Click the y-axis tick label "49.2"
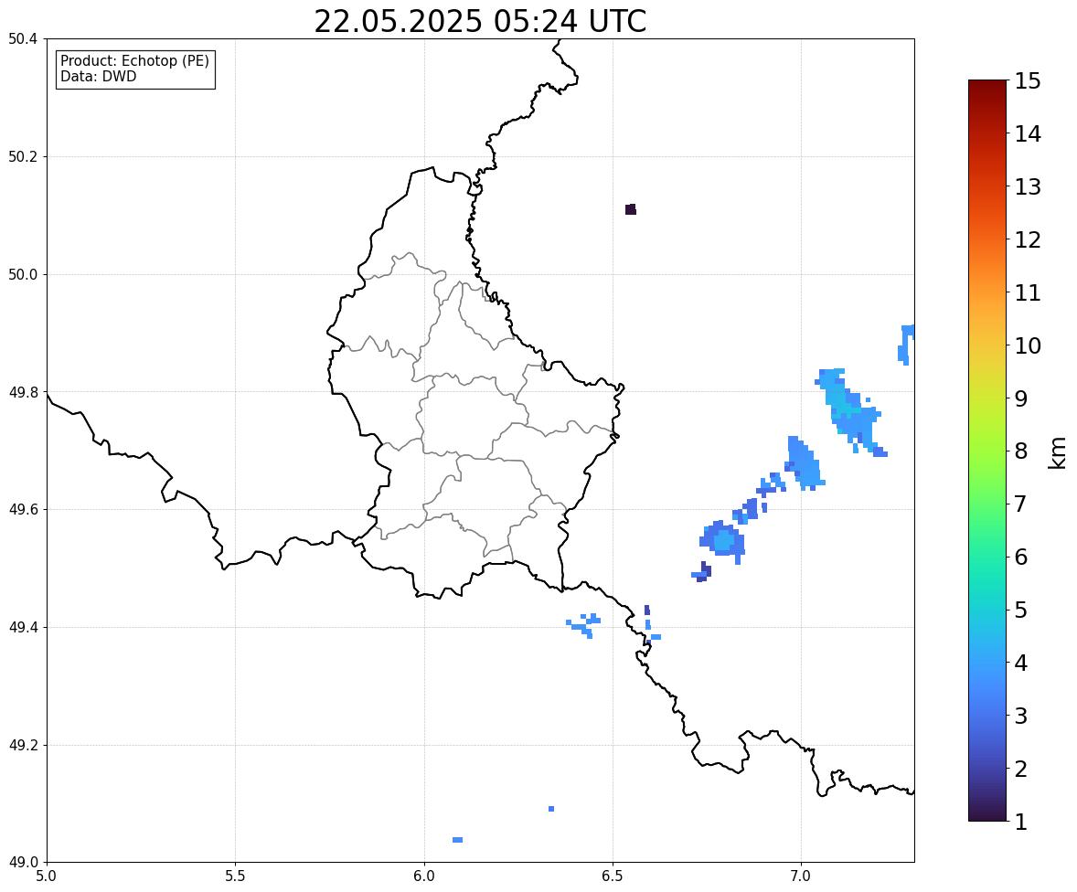Screen dimensions: 1077x892 pos(23,745)
